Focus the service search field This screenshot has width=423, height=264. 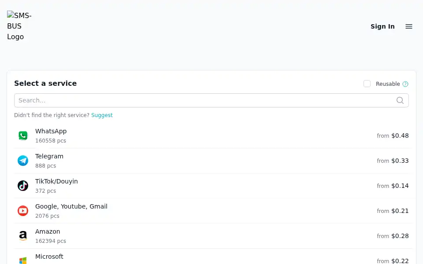coord(211,100)
